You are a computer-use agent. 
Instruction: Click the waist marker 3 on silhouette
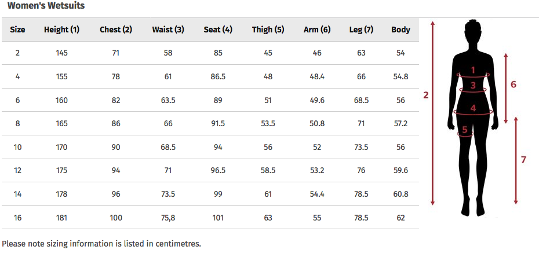pyautogui.click(x=473, y=86)
